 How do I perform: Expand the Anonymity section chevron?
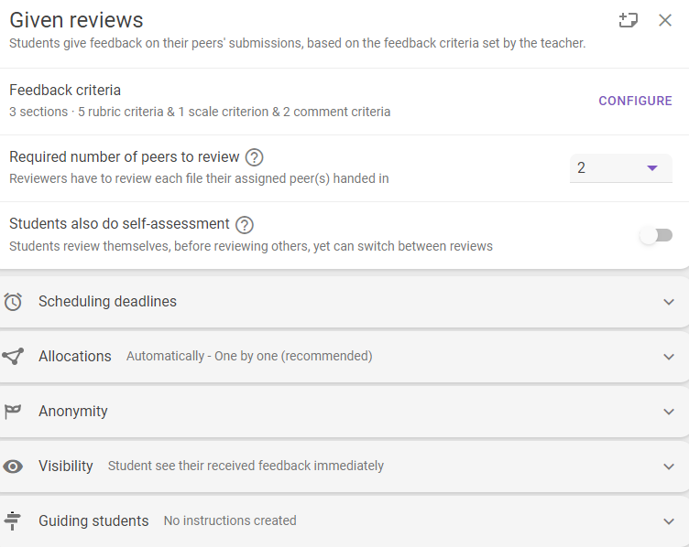(x=669, y=412)
